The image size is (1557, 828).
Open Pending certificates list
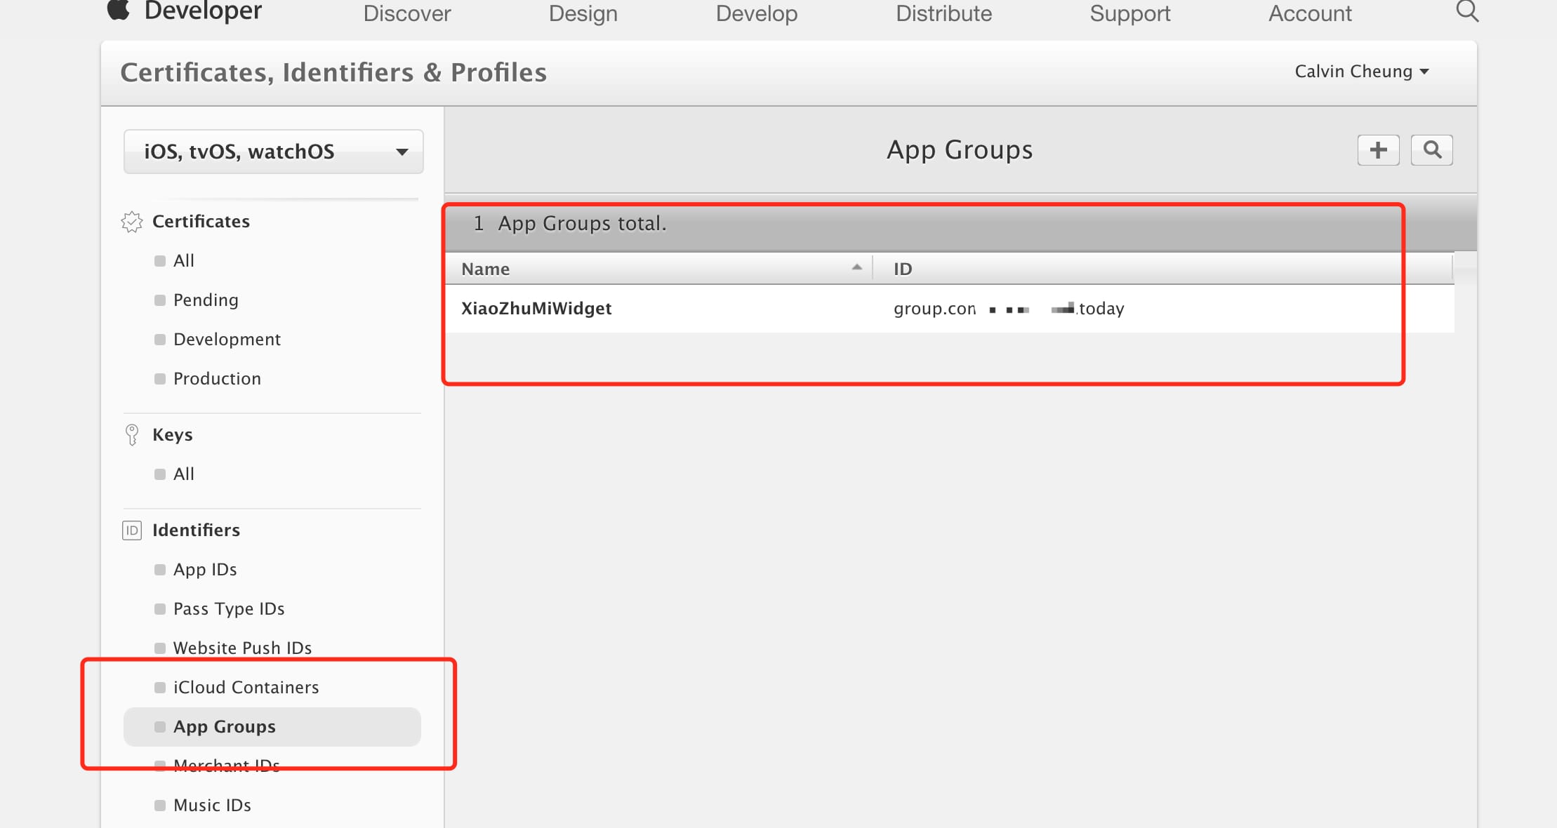[206, 300]
